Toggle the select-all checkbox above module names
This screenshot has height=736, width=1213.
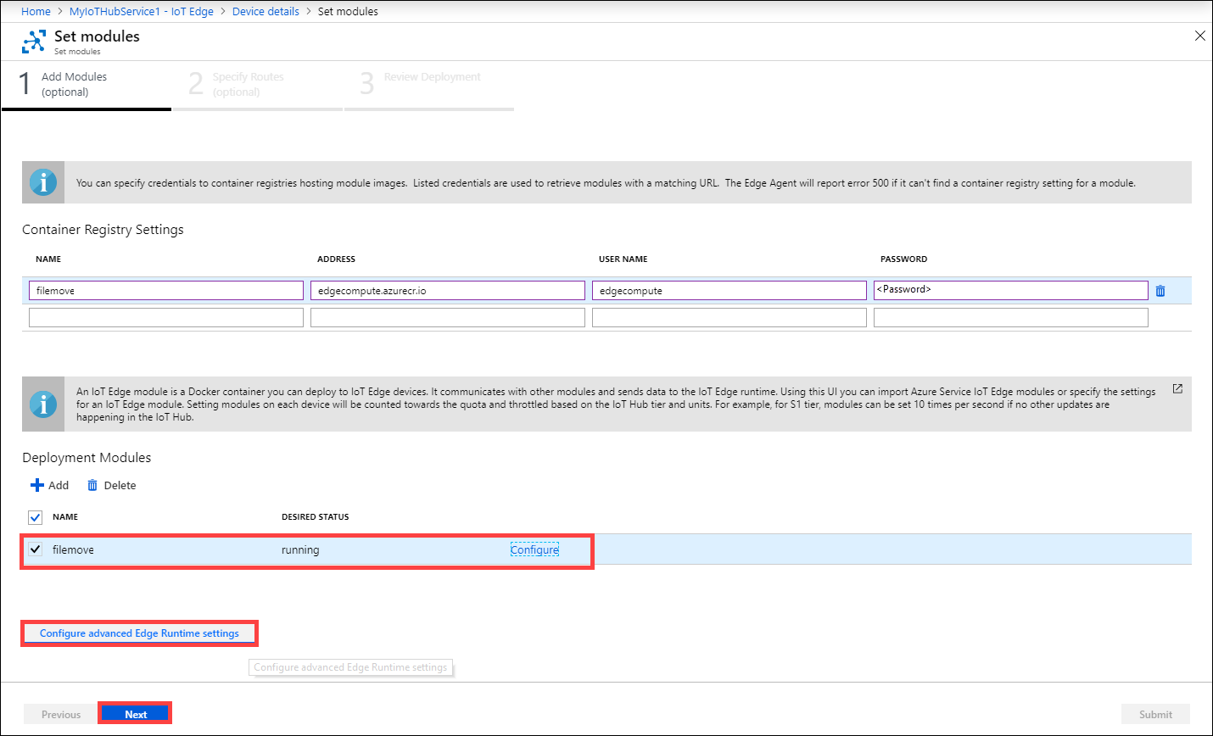coord(35,516)
